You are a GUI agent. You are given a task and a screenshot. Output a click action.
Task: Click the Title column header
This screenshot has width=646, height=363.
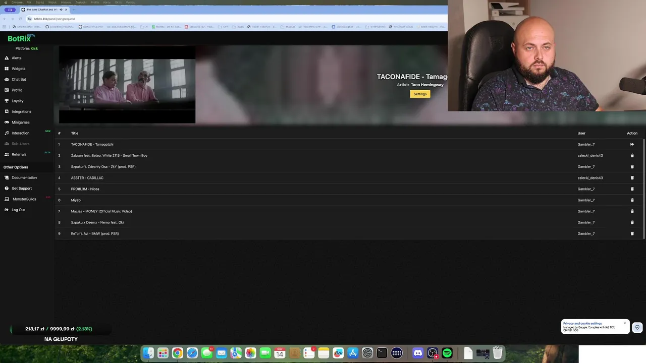pos(75,133)
